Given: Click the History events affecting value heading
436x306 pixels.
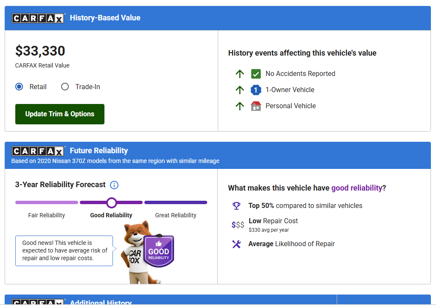Looking at the screenshot, I should (302, 53).
